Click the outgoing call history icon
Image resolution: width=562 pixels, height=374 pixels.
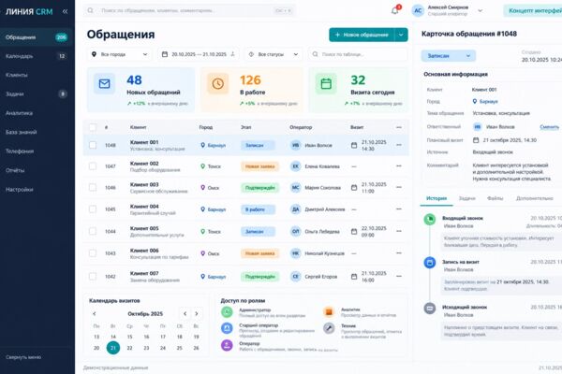point(430,308)
